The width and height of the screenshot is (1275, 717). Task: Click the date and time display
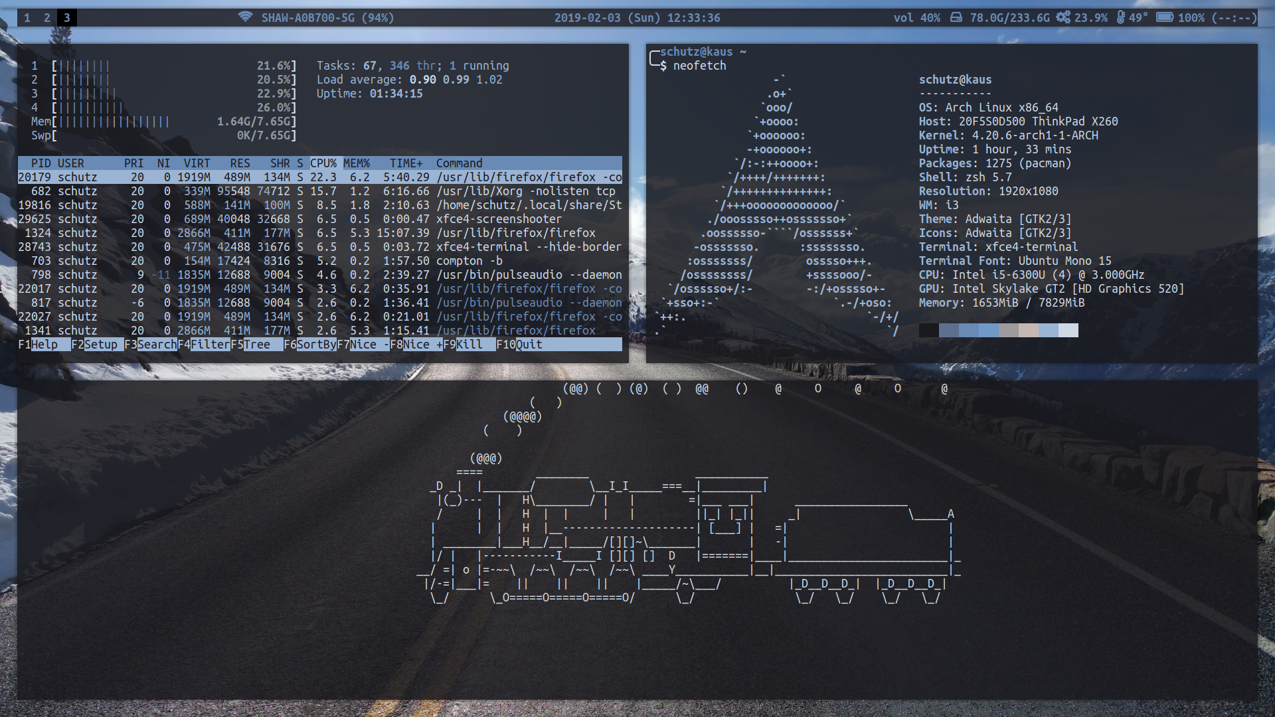coord(637,18)
